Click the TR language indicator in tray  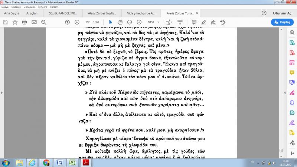tap(252, 162)
